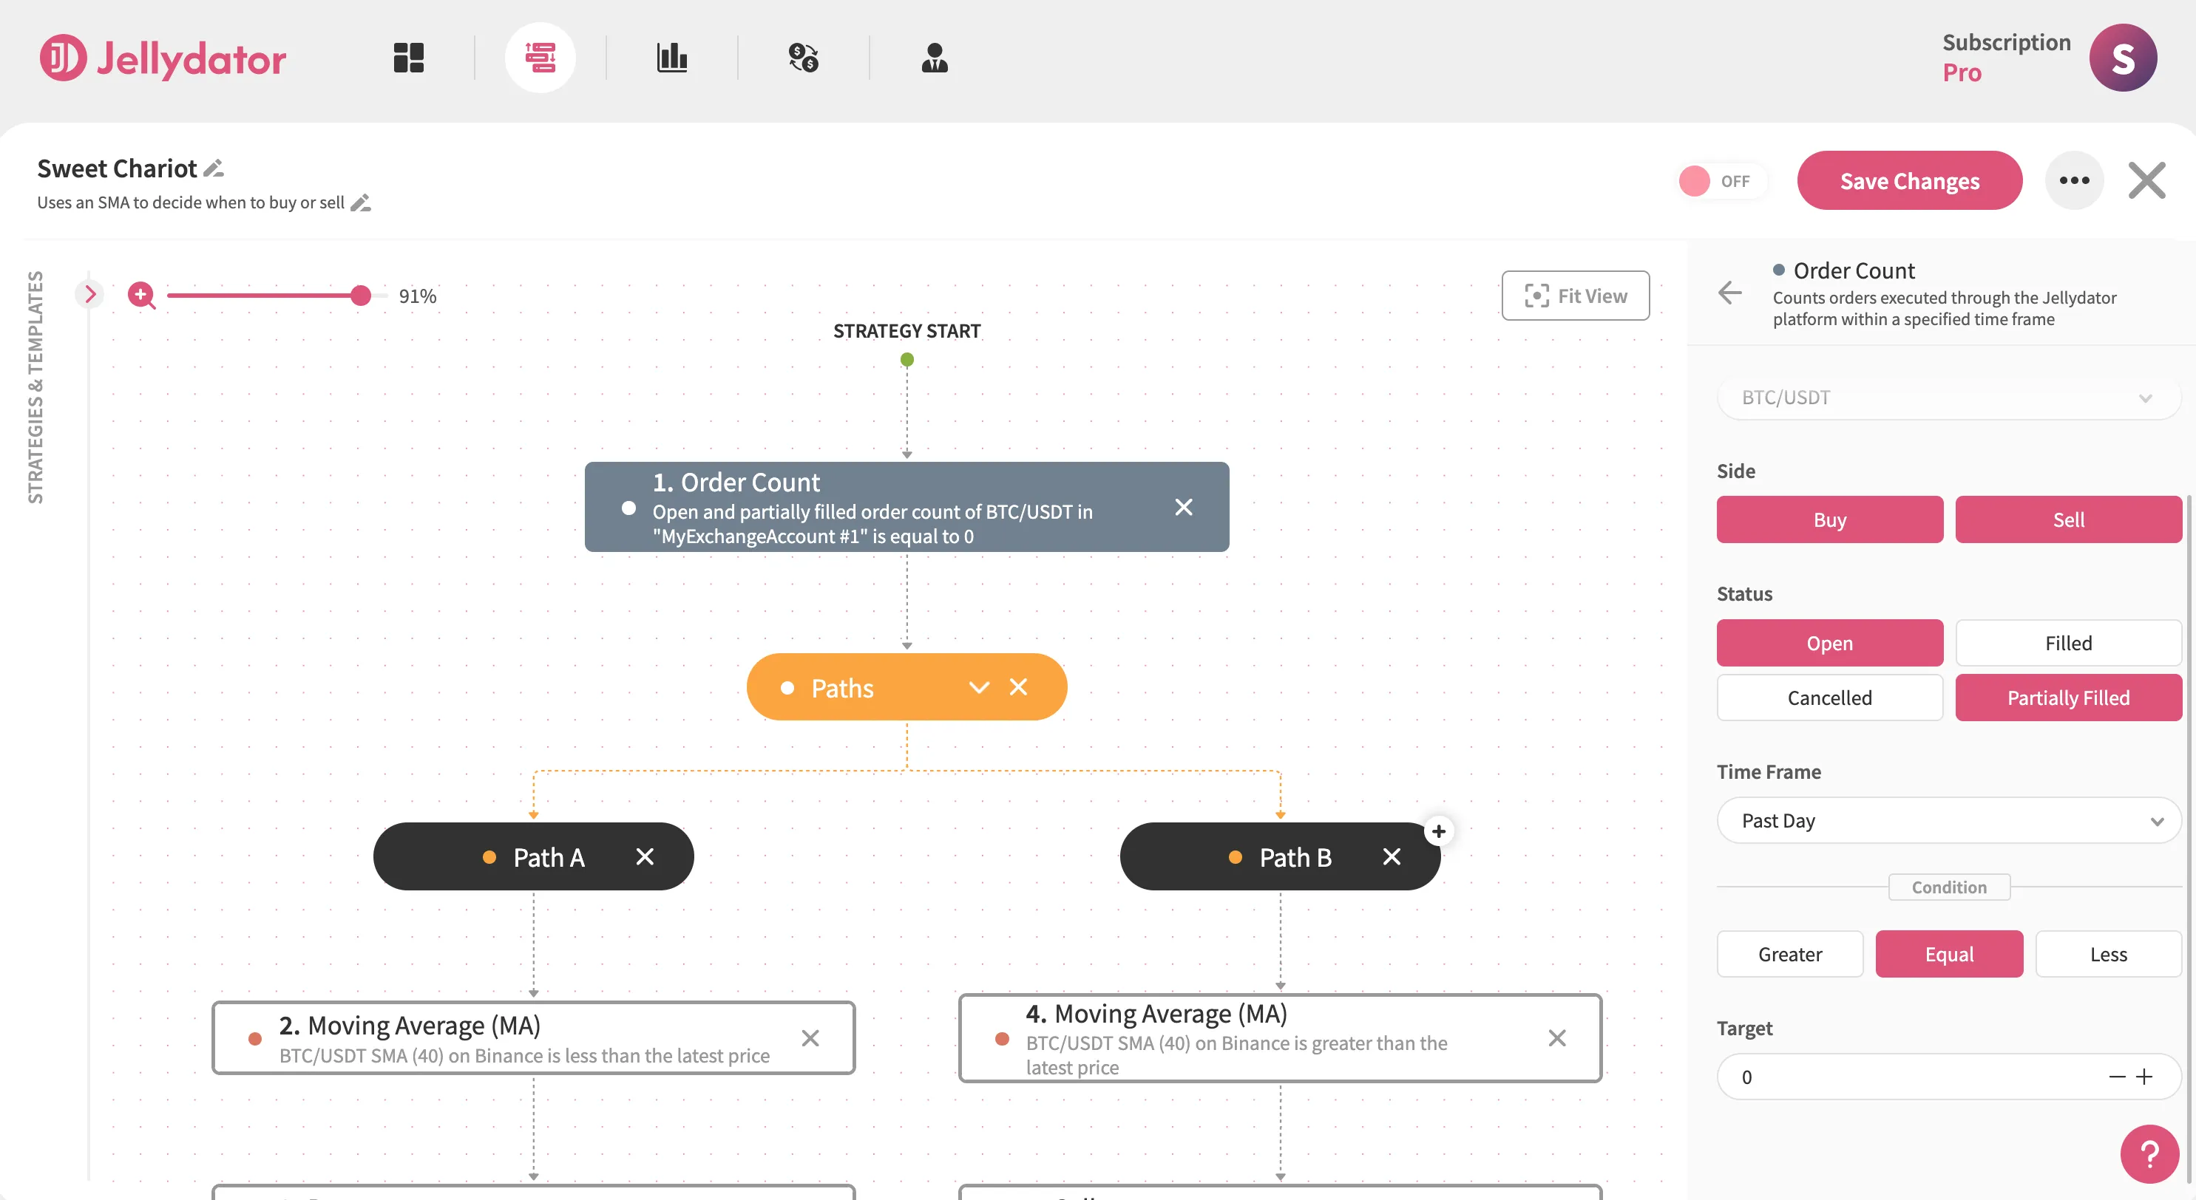Select the Path A node
2196x1200 pixels.
533,857
